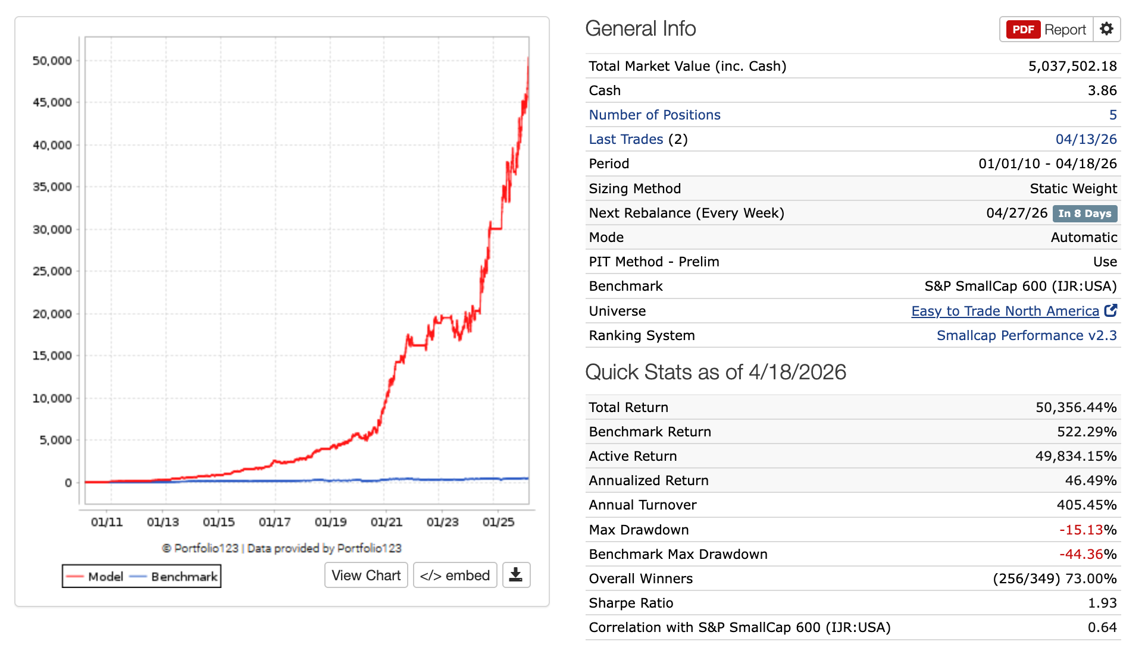Click external link icon next to Universe
The height and width of the screenshot is (654, 1145).
(x=1110, y=310)
